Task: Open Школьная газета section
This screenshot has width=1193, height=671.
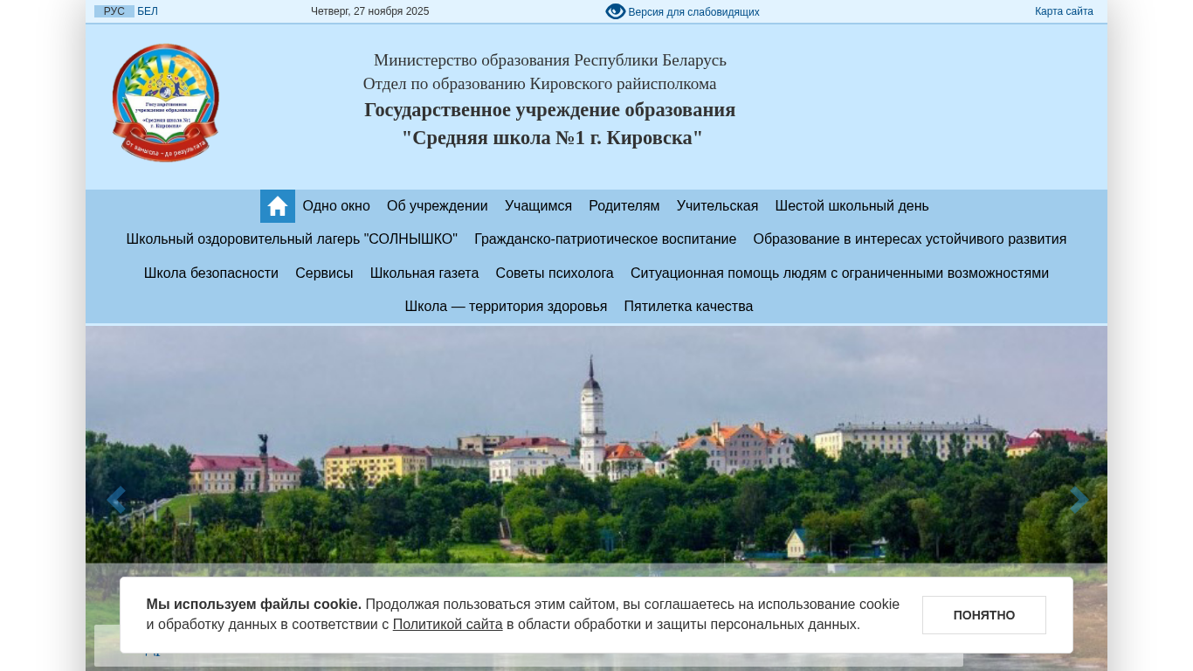Action: coord(424,273)
